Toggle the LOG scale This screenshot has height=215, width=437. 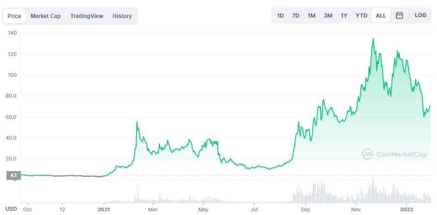click(x=420, y=15)
